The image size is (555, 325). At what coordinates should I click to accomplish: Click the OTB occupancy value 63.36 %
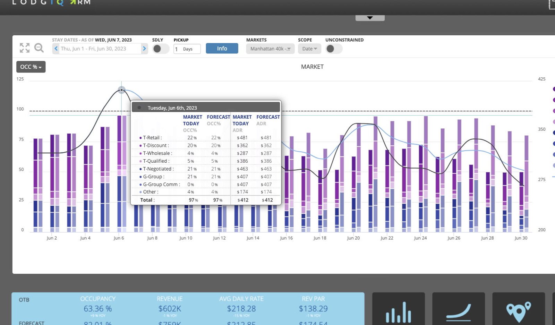tap(98, 308)
